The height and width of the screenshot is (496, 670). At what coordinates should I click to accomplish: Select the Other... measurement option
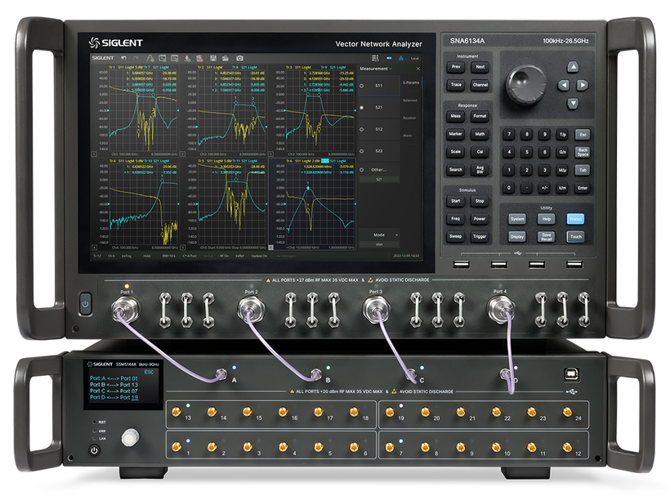pos(378,170)
